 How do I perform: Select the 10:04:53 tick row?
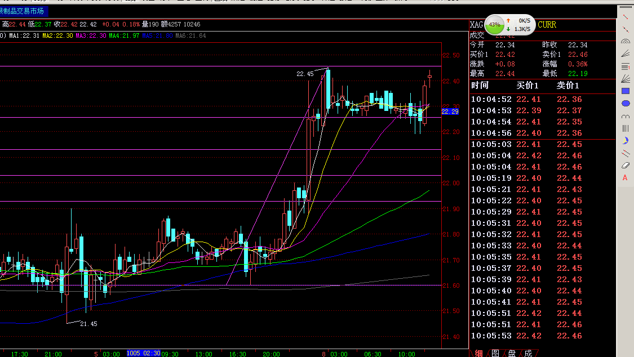point(542,111)
